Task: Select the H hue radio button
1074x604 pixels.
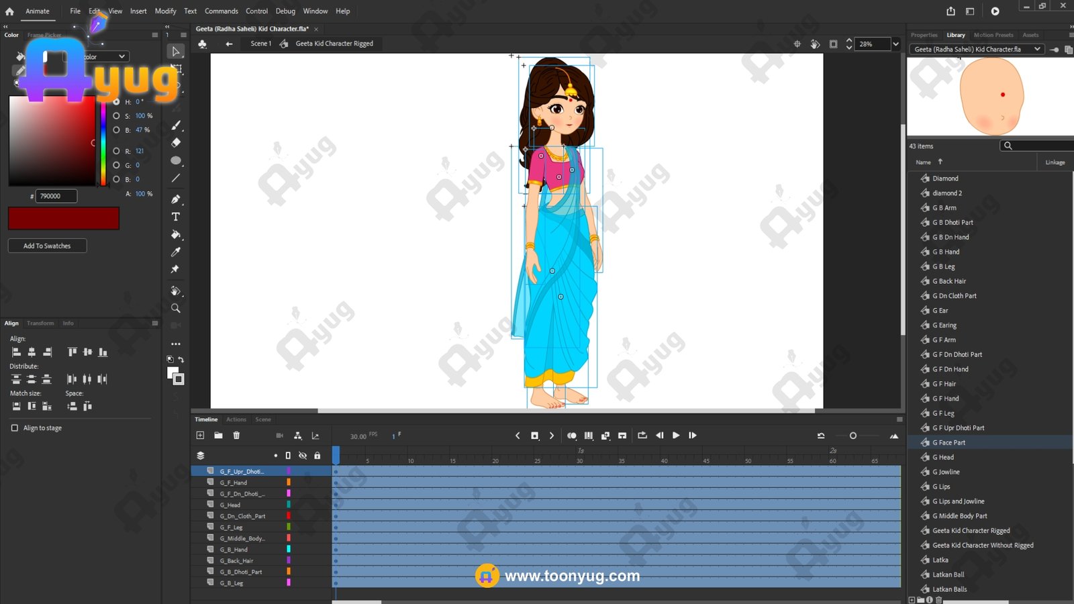Action: click(117, 102)
